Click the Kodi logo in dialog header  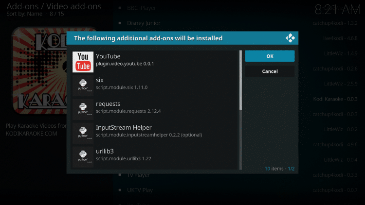[290, 38]
